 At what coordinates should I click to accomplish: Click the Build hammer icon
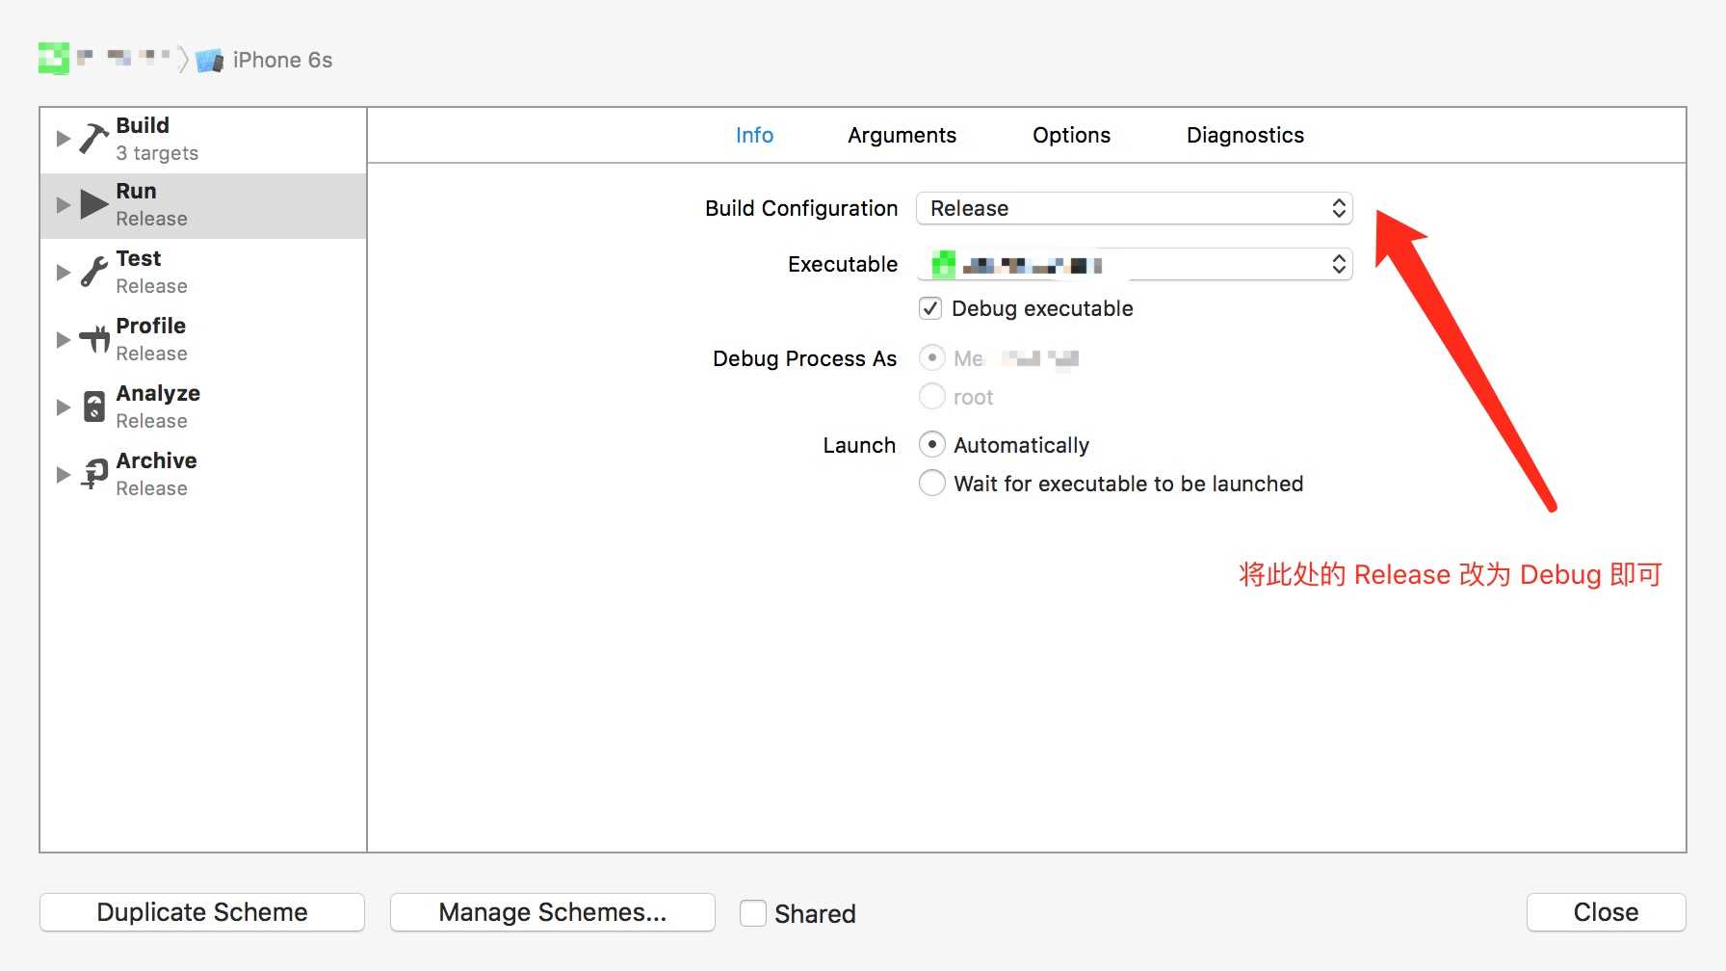pos(93,139)
